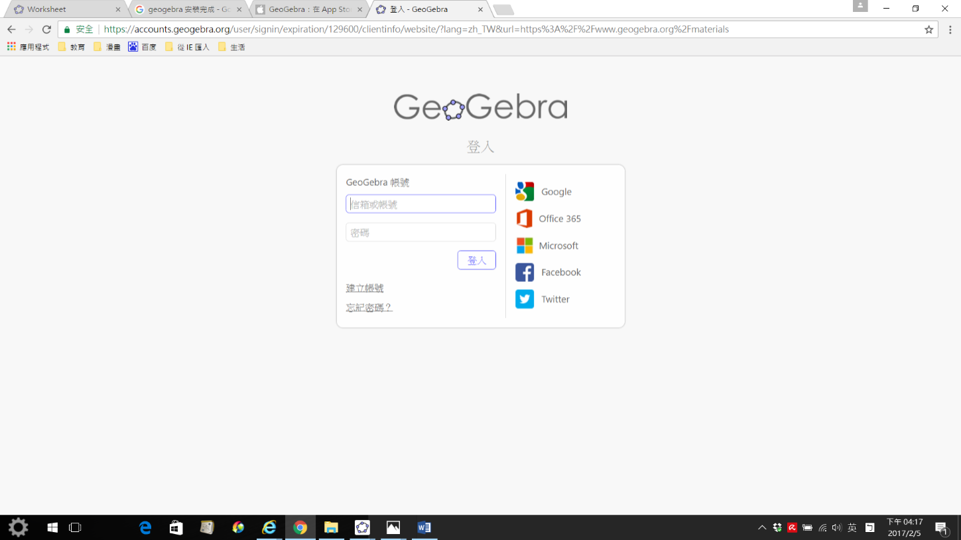Open the Chrome profile avatar button
This screenshot has height=540, width=961.
tap(860, 6)
